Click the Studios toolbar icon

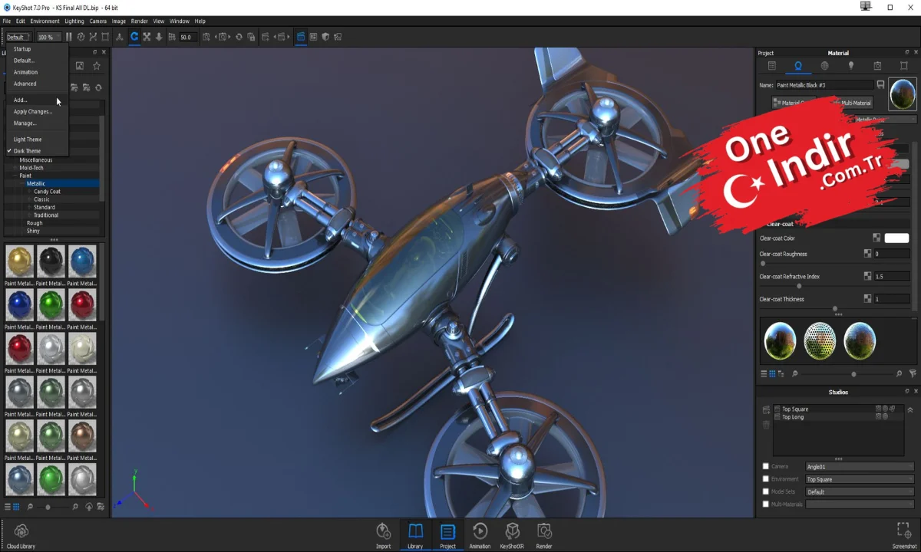[300, 37]
